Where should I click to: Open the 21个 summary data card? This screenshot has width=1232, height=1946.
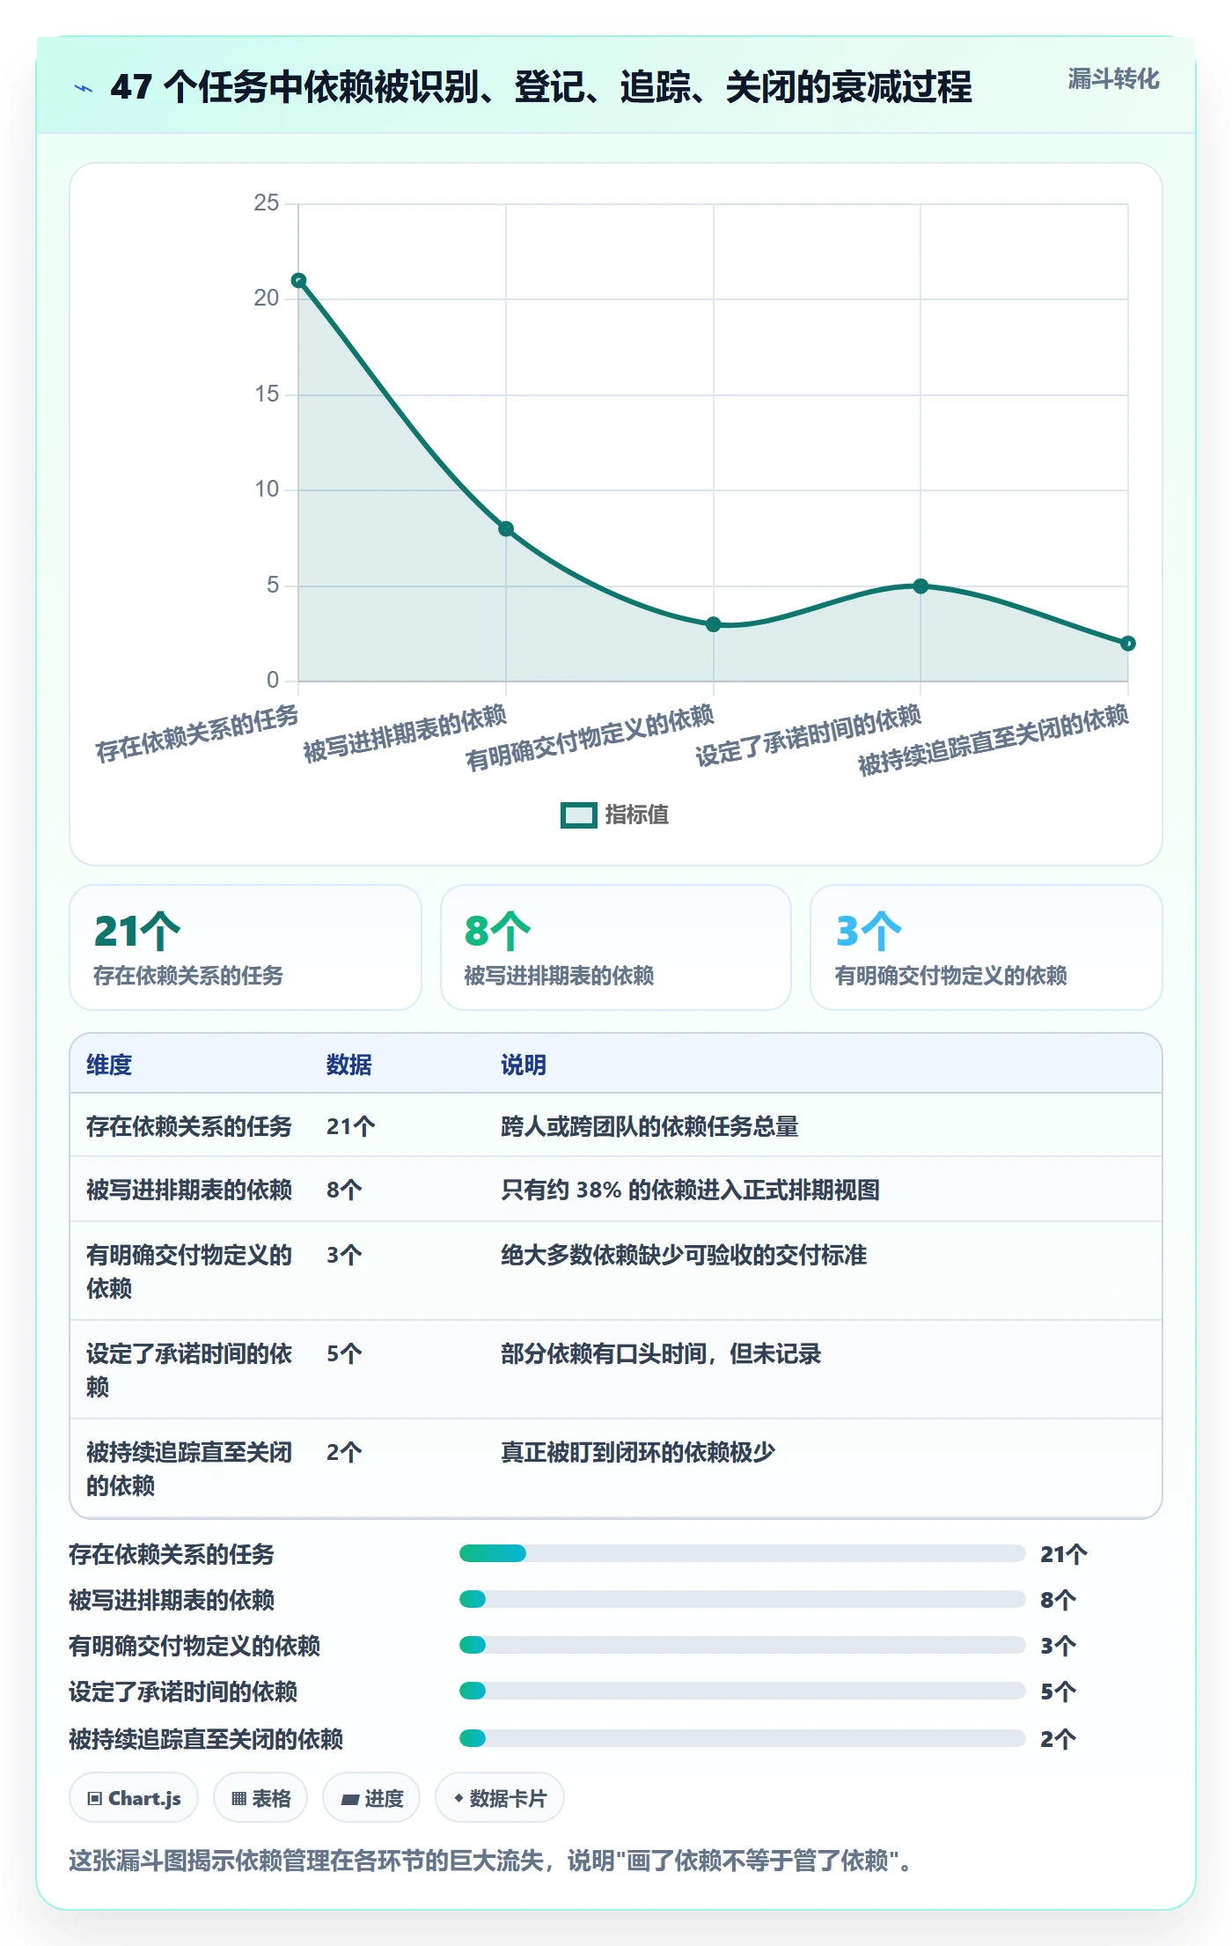[246, 947]
